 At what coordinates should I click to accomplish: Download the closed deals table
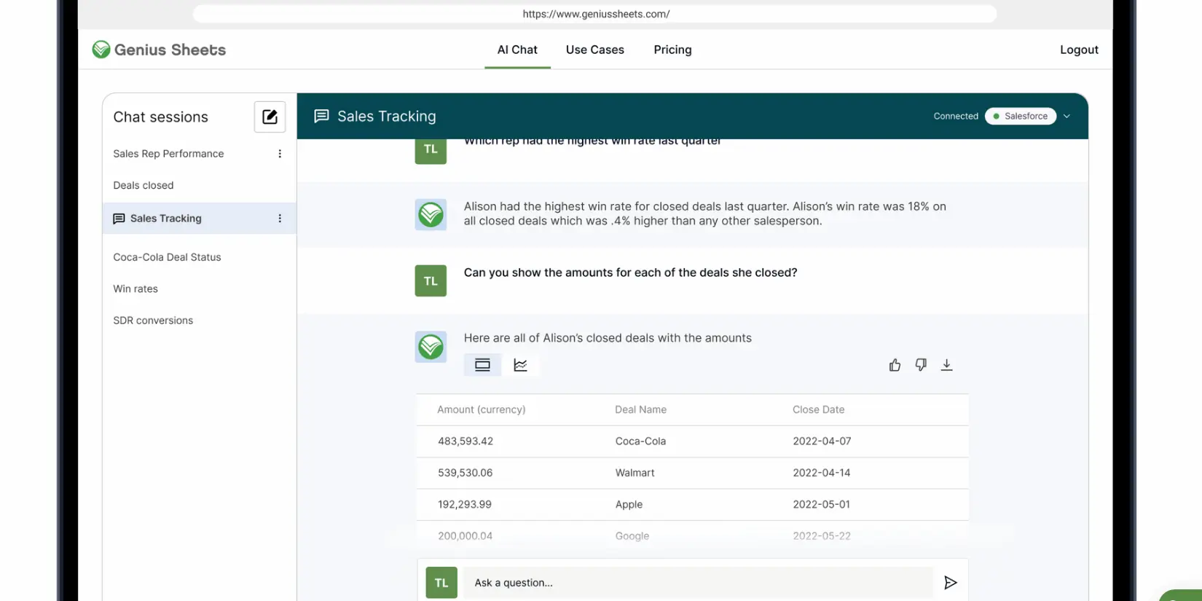(x=946, y=365)
